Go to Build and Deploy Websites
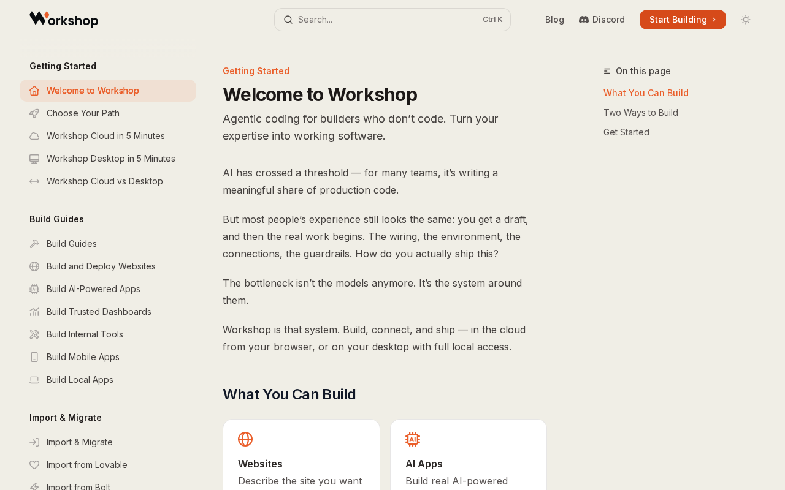Viewport: 785px width, 490px height. point(108,266)
